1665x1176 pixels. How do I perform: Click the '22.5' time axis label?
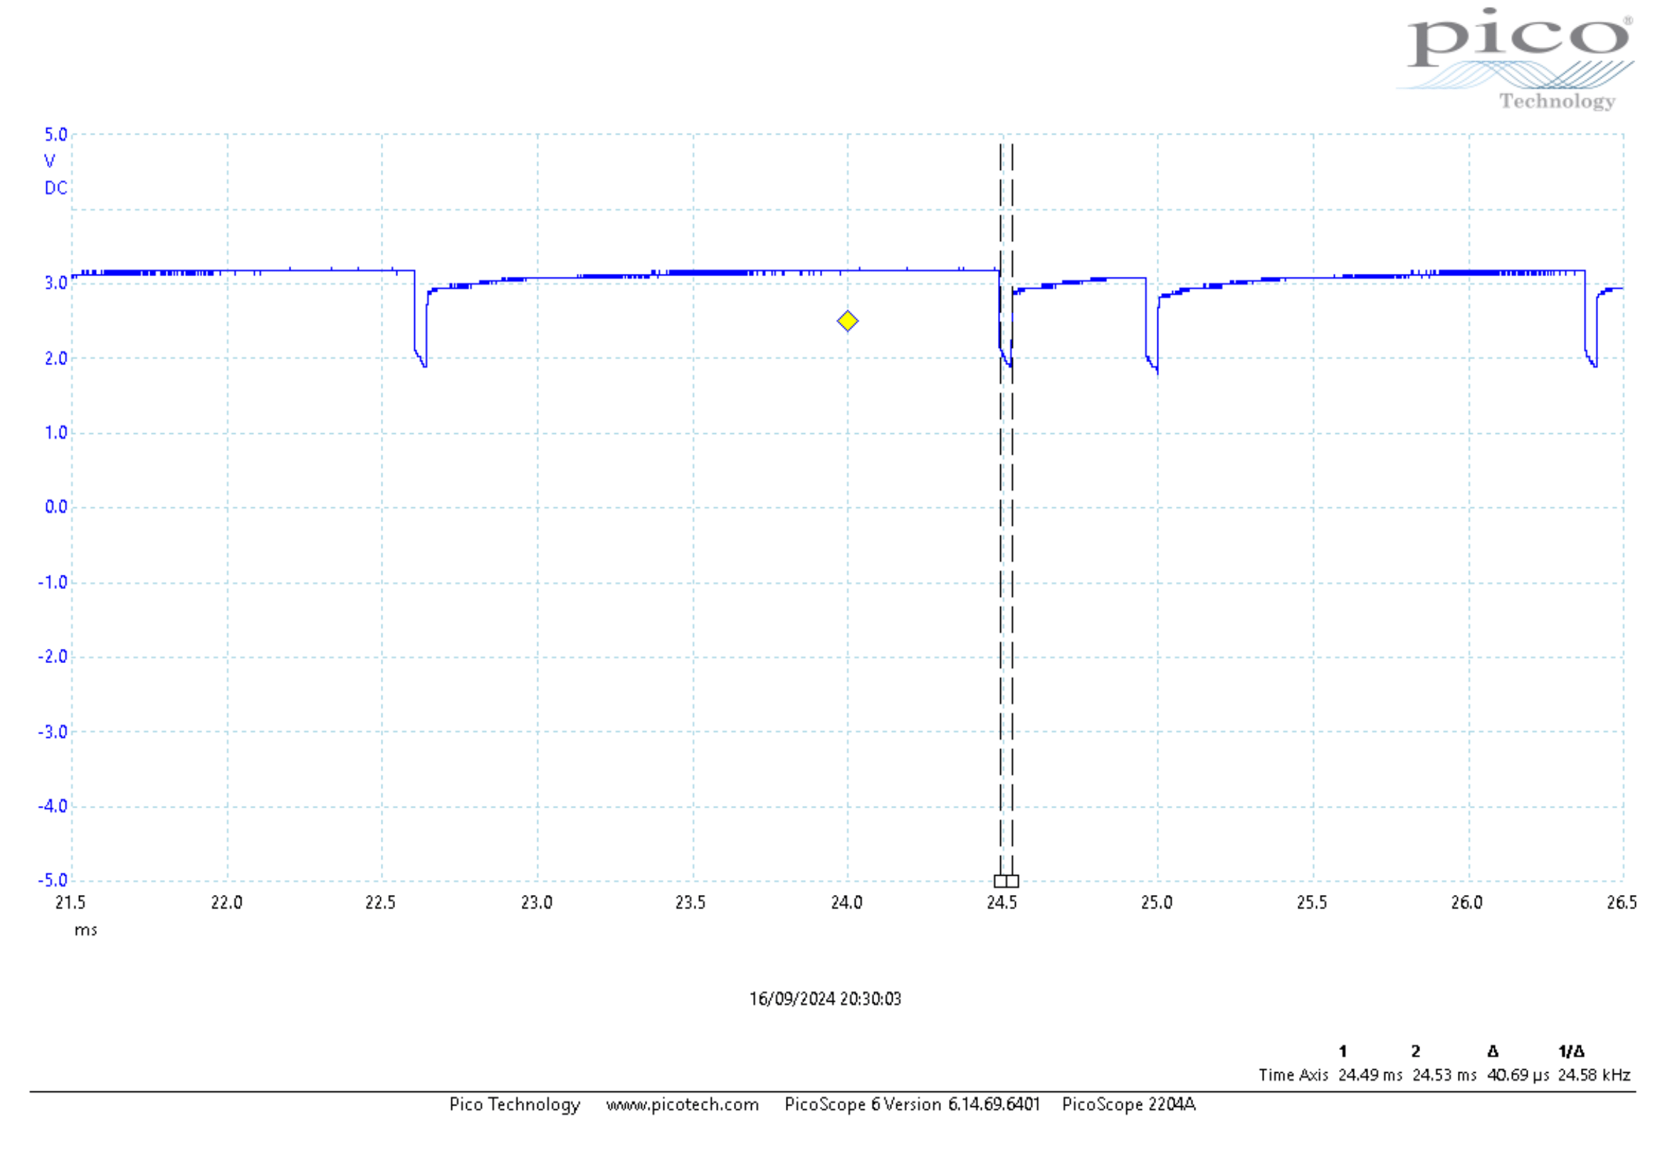(x=381, y=903)
